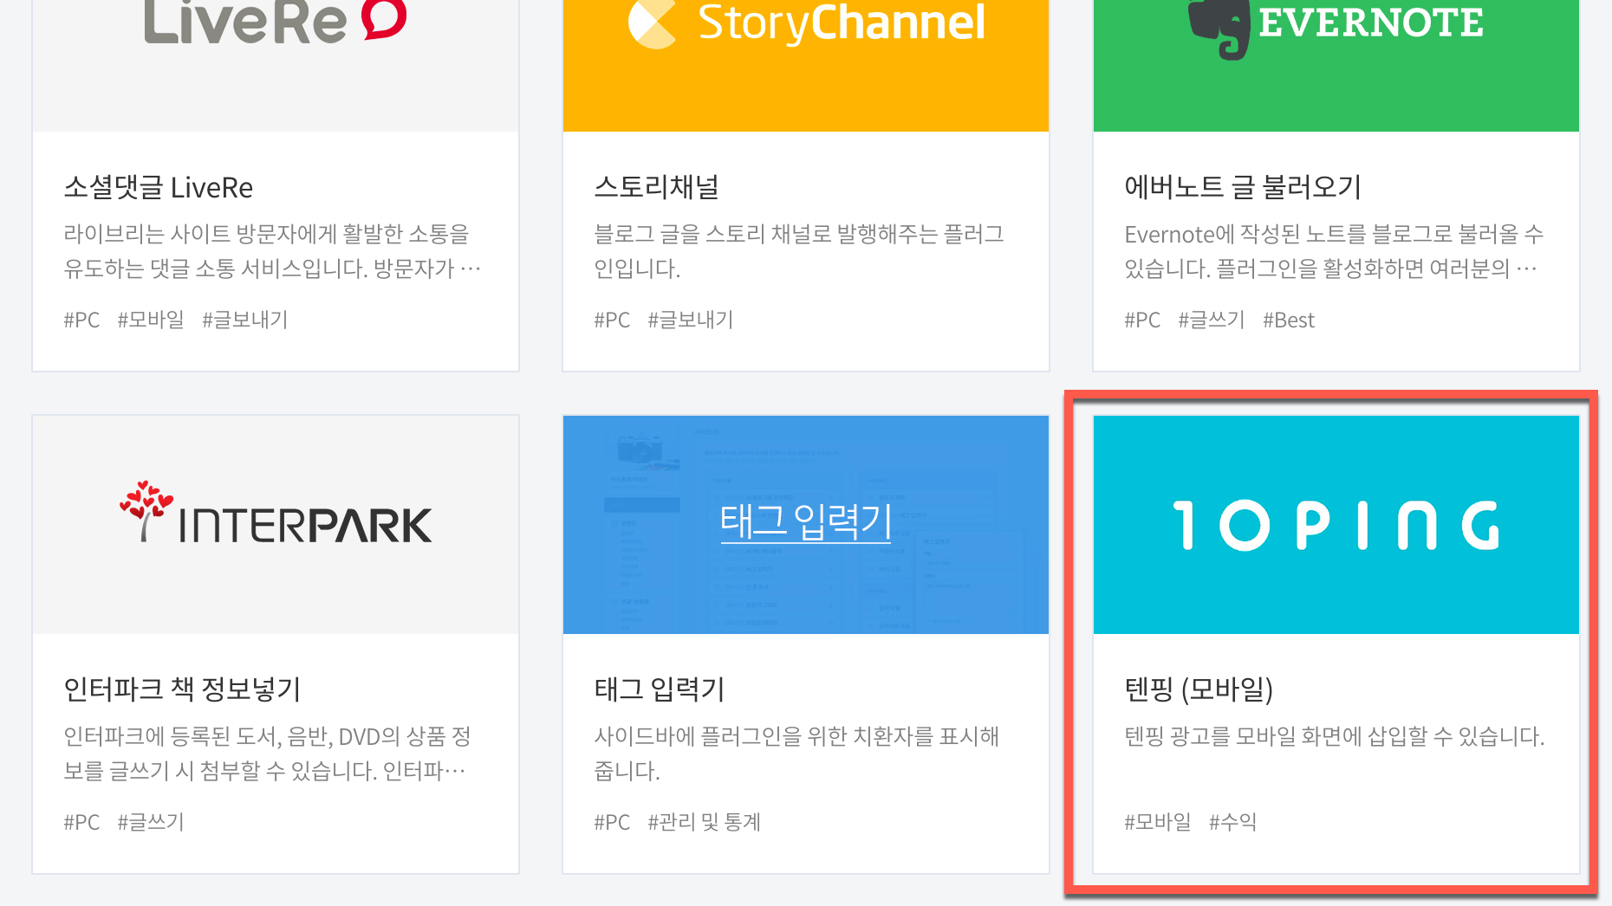The image size is (1612, 906).
Task: Open the LiveRe logo banner
Action: (x=276, y=66)
